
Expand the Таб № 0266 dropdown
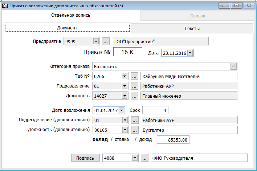pos(125,76)
